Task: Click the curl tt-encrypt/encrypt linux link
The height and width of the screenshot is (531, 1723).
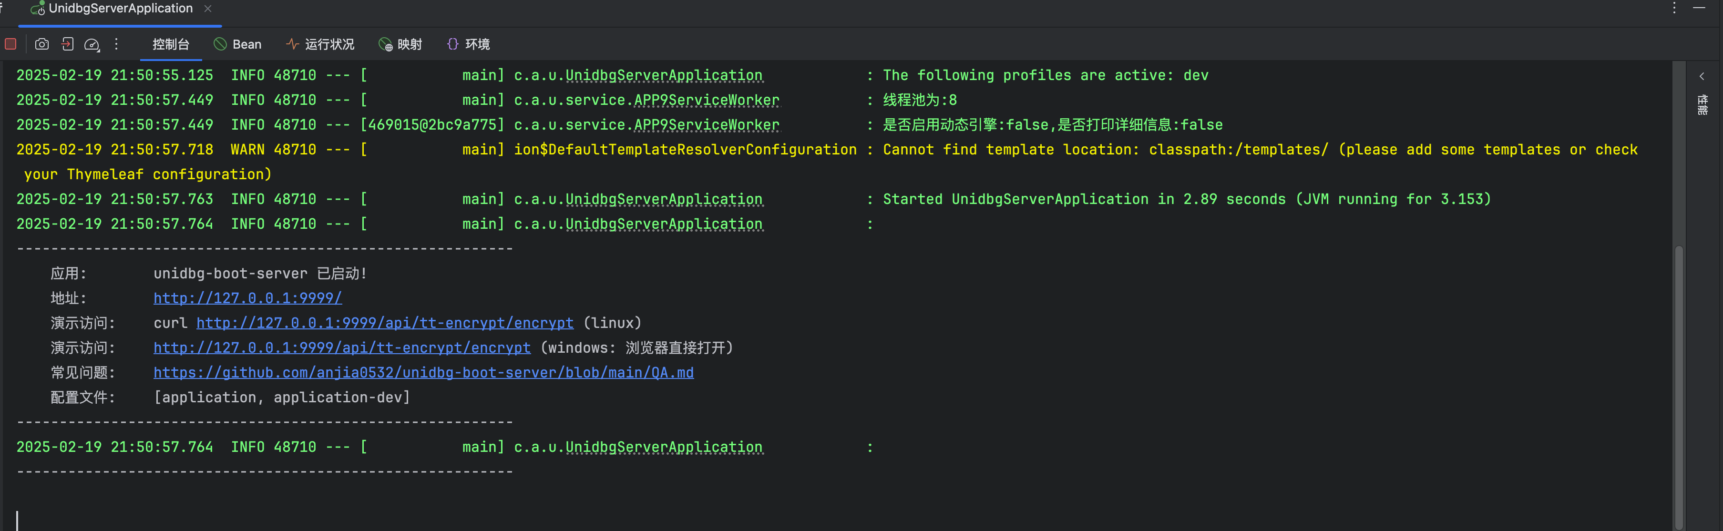Action: point(385,323)
